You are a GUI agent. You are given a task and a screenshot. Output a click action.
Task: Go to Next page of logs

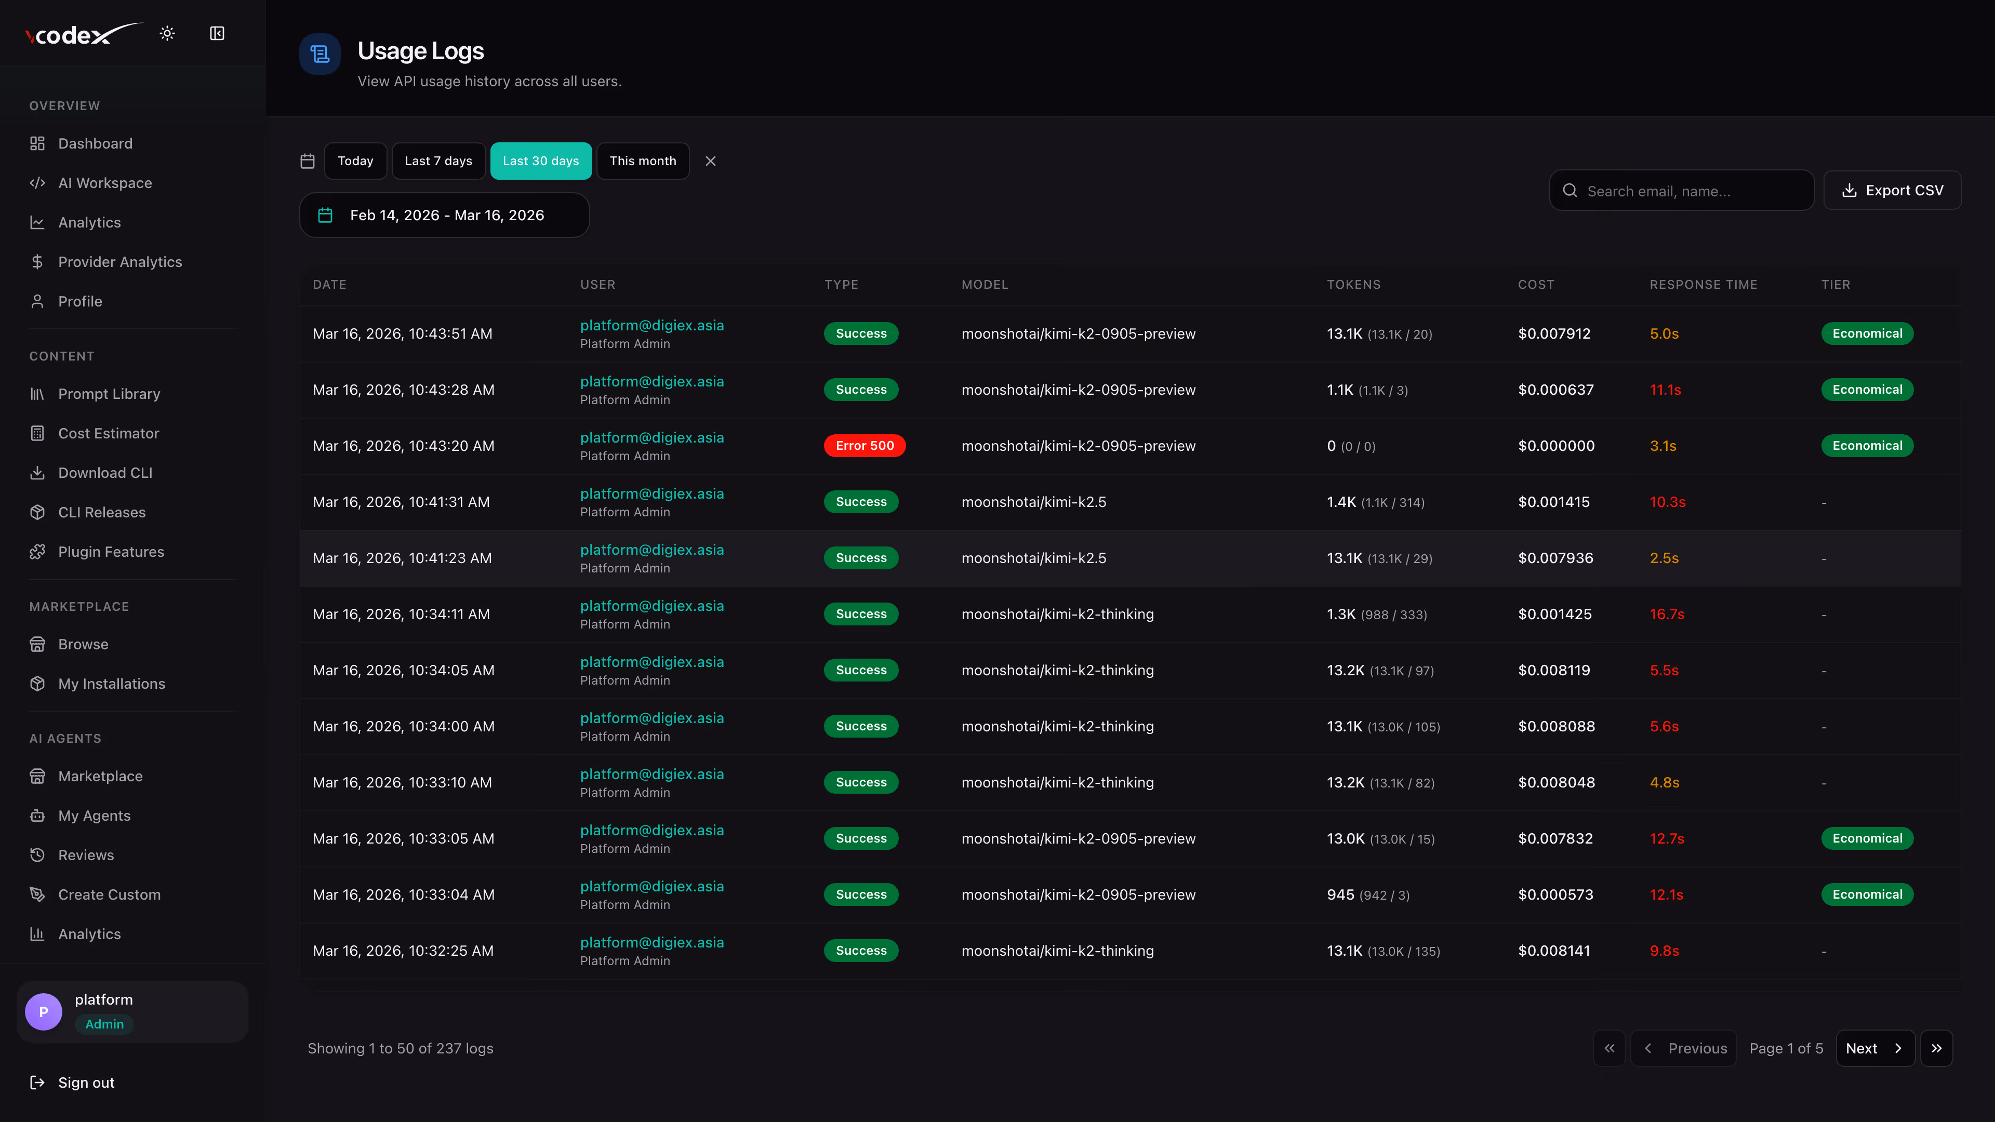[x=1874, y=1048]
